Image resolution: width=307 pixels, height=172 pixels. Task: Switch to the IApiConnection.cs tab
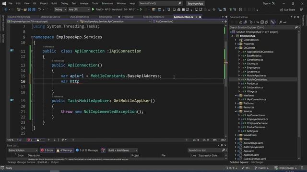(x=79, y=17)
